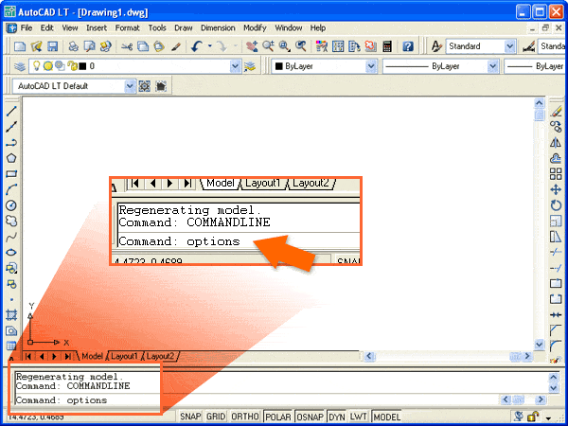Toggle ORTHO mode in status bar

coord(245,417)
